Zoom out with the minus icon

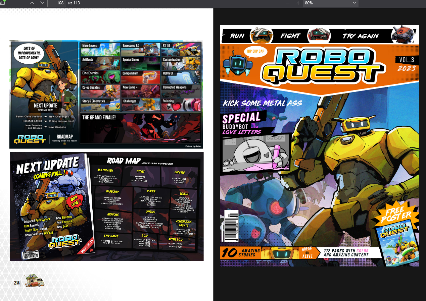[x=288, y=3]
